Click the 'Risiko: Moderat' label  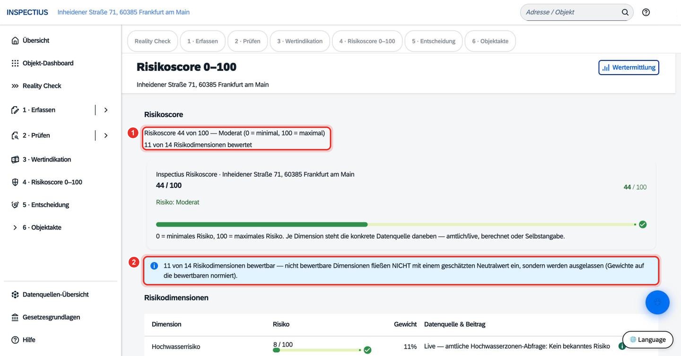(177, 202)
